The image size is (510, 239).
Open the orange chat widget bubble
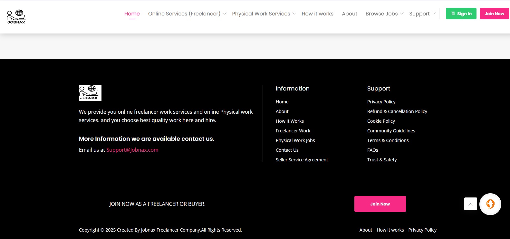490,204
